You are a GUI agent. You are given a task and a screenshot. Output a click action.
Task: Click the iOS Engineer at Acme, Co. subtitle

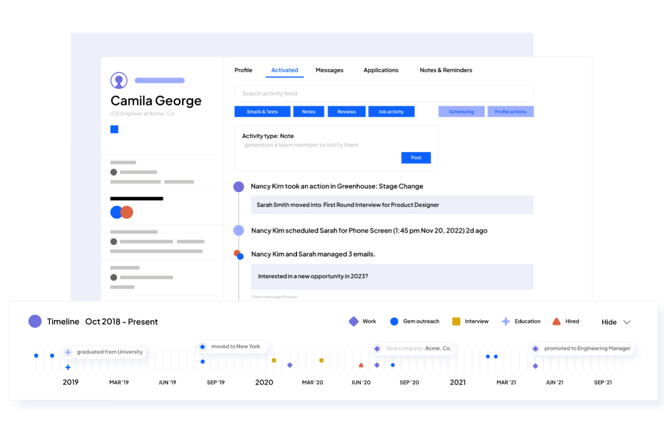tap(143, 114)
